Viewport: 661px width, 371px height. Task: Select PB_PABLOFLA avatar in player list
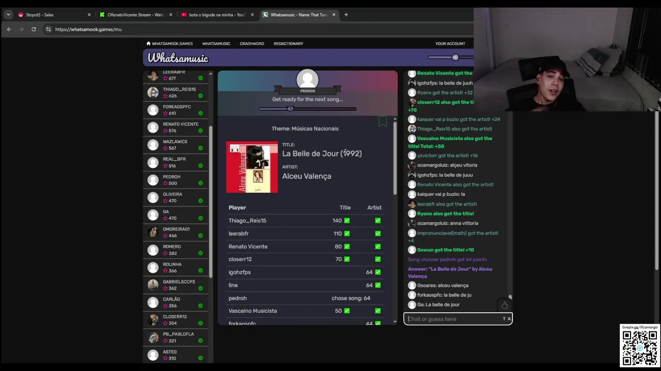point(153,338)
